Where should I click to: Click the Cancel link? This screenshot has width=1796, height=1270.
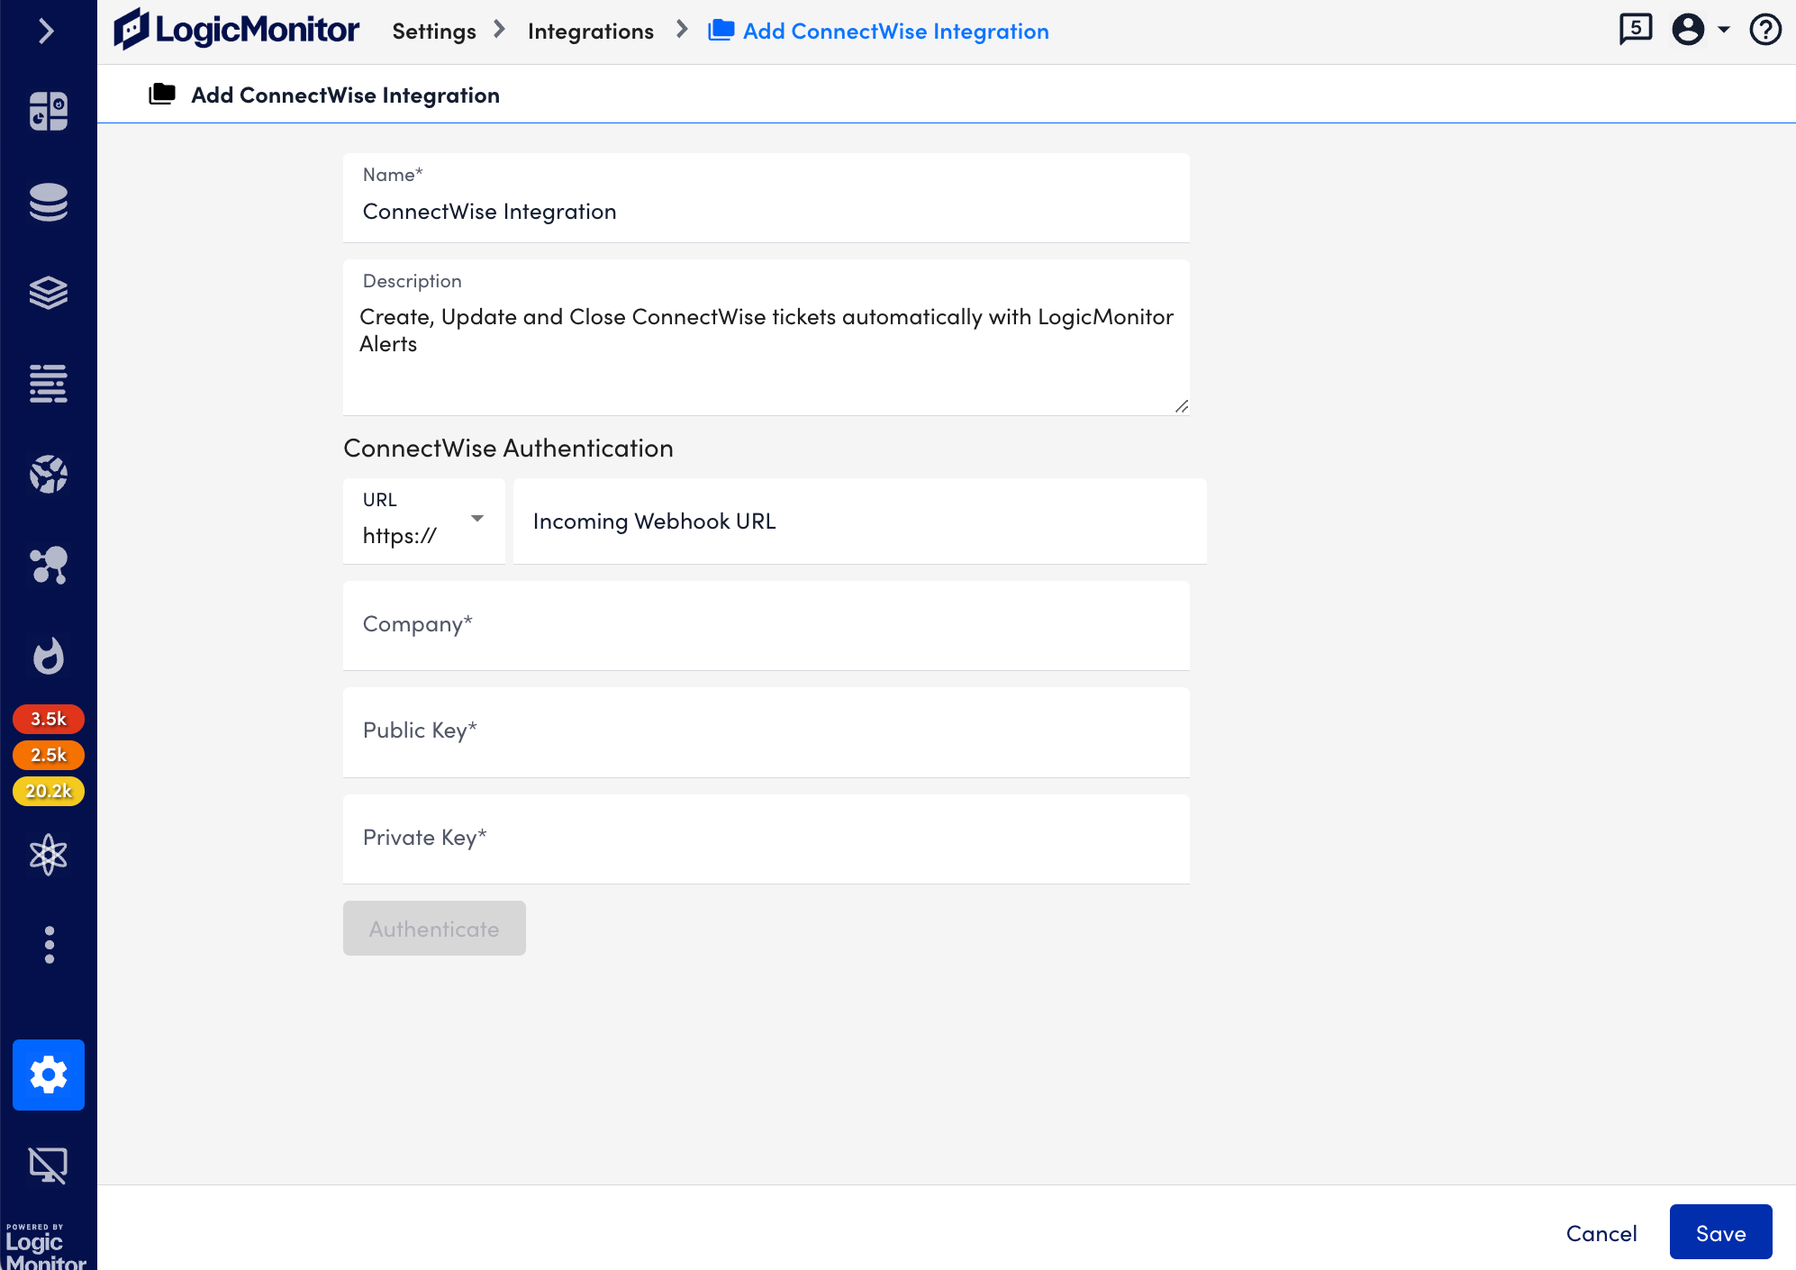pos(1601,1232)
